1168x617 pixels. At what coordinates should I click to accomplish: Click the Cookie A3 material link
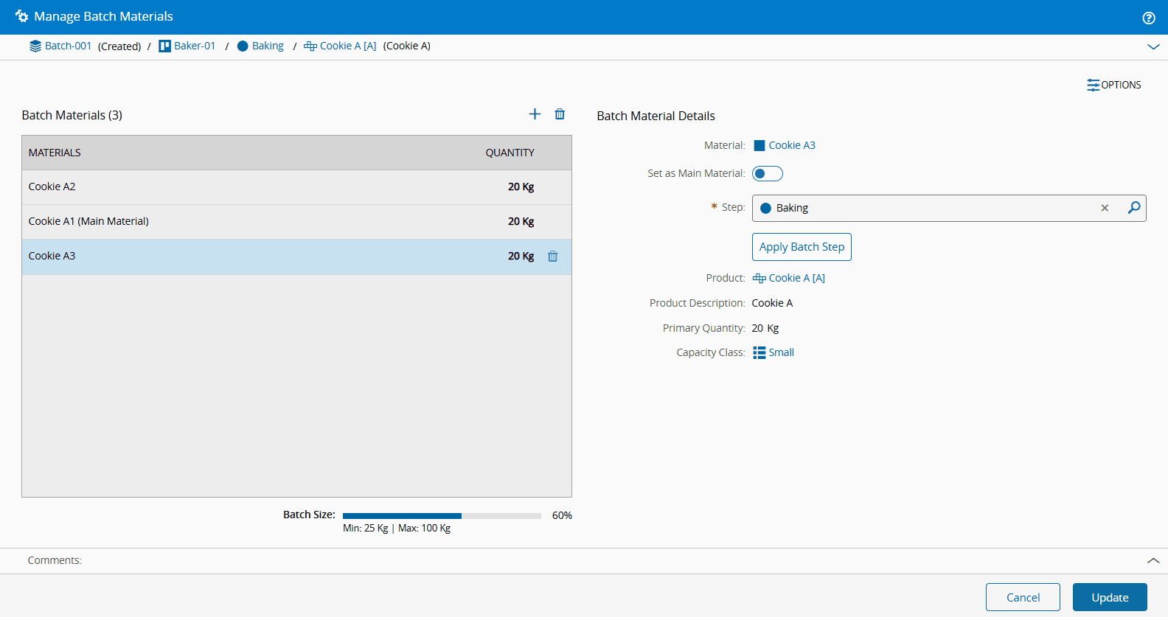[791, 145]
